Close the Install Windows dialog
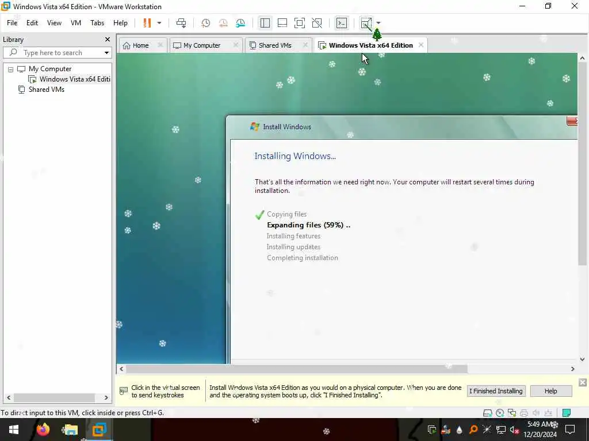Image resolution: width=589 pixels, height=441 pixels. [x=572, y=121]
